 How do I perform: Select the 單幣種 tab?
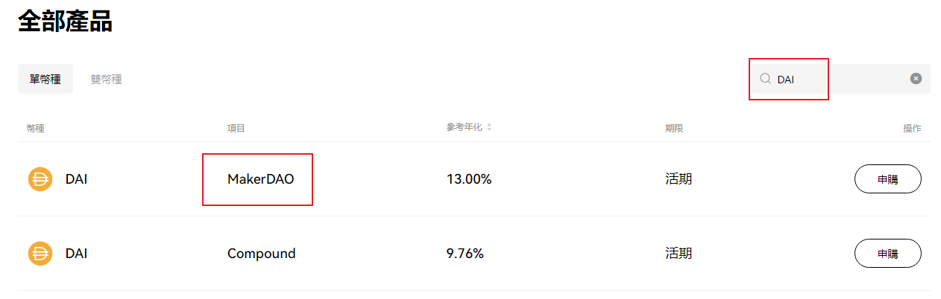45,80
